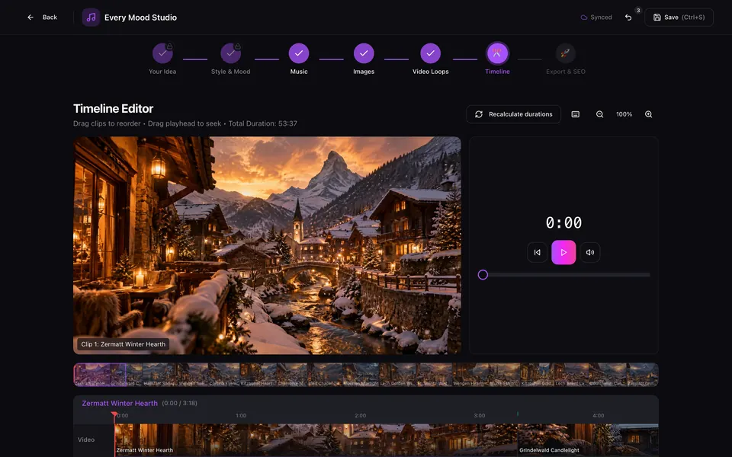Undo the last change with the undo arrow
The image size is (732, 457).
628,18
